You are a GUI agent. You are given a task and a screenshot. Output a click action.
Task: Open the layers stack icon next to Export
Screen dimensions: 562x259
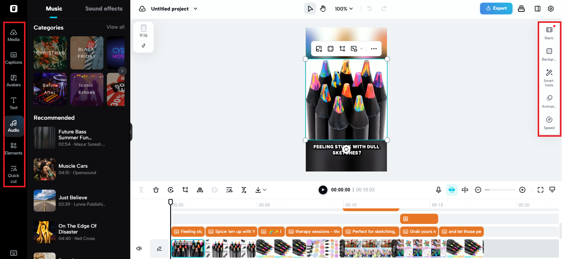(521, 8)
